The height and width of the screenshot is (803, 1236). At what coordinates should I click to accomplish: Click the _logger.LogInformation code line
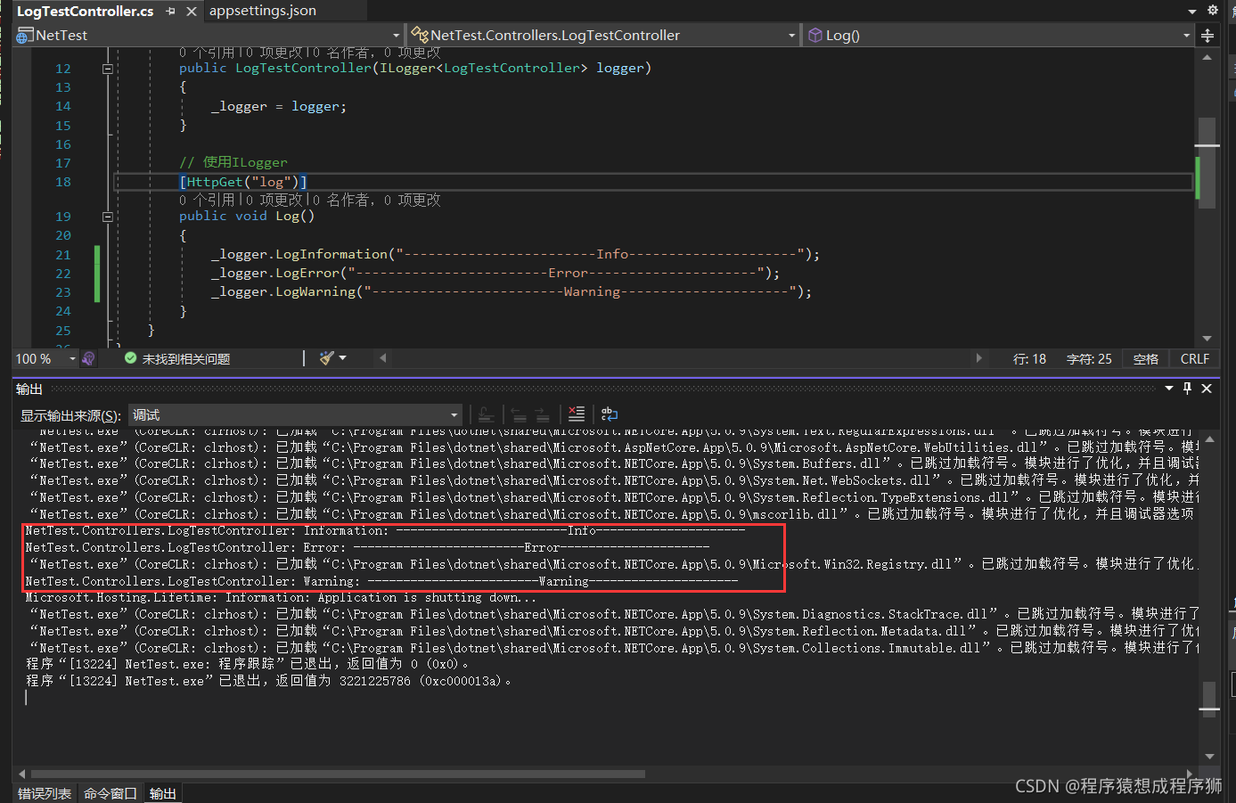515,254
